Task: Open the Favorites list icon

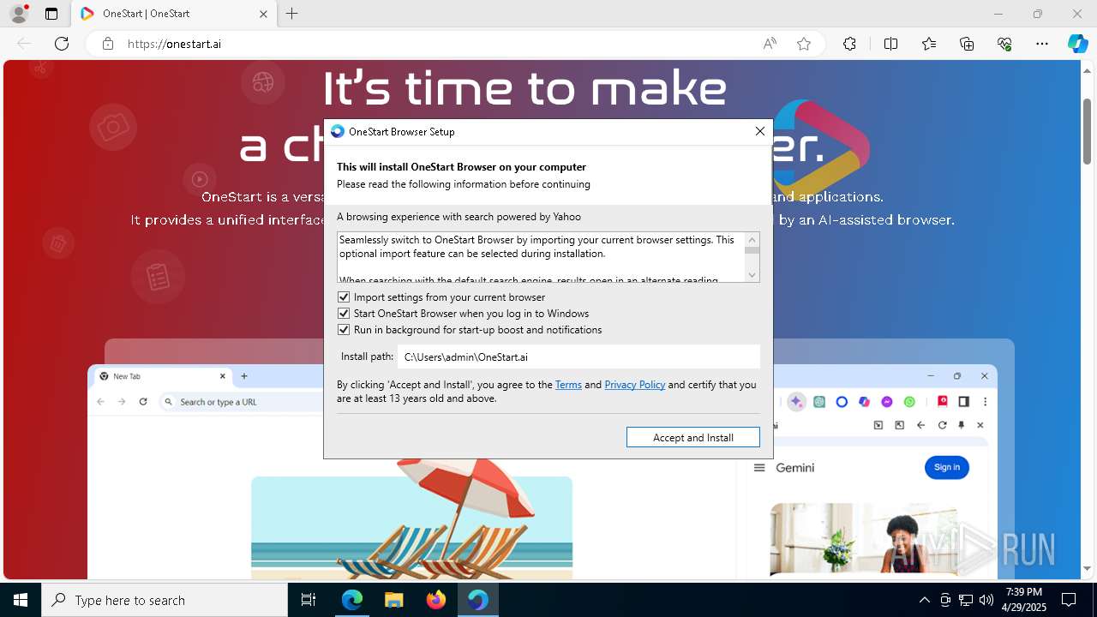Action: click(x=929, y=44)
